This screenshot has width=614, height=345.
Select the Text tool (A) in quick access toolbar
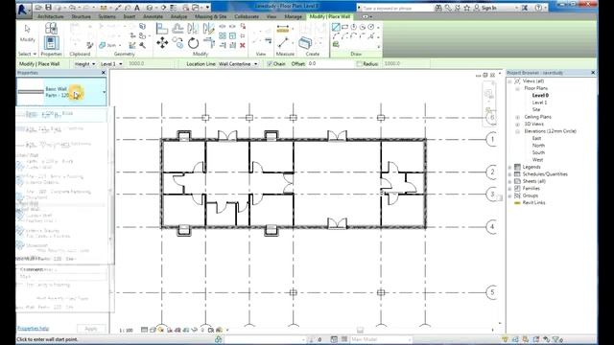click(x=137, y=8)
